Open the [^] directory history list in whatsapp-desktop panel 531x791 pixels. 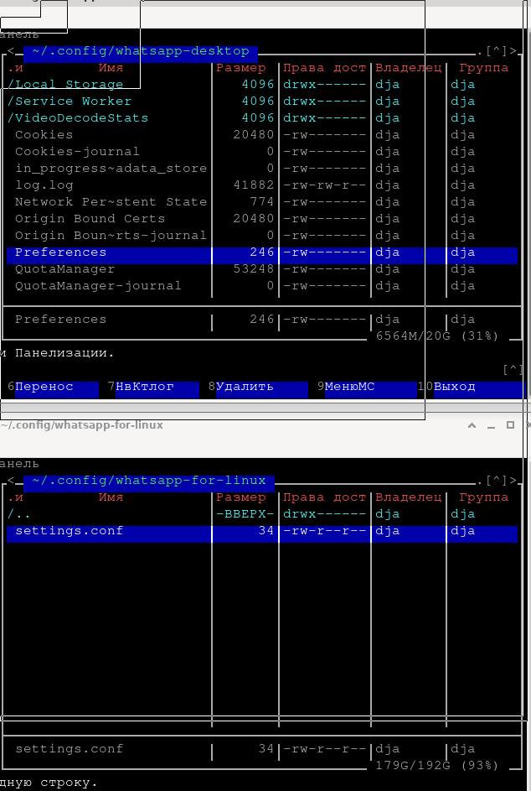[x=496, y=51]
